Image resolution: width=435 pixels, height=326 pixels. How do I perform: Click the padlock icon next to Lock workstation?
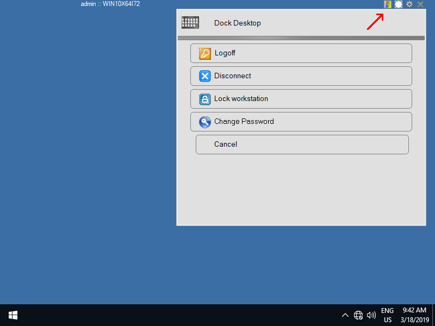pyautogui.click(x=204, y=99)
